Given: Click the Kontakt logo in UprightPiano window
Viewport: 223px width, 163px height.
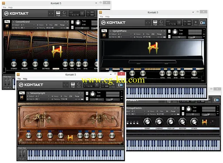Looking at the screenshot, I should point(113,23).
